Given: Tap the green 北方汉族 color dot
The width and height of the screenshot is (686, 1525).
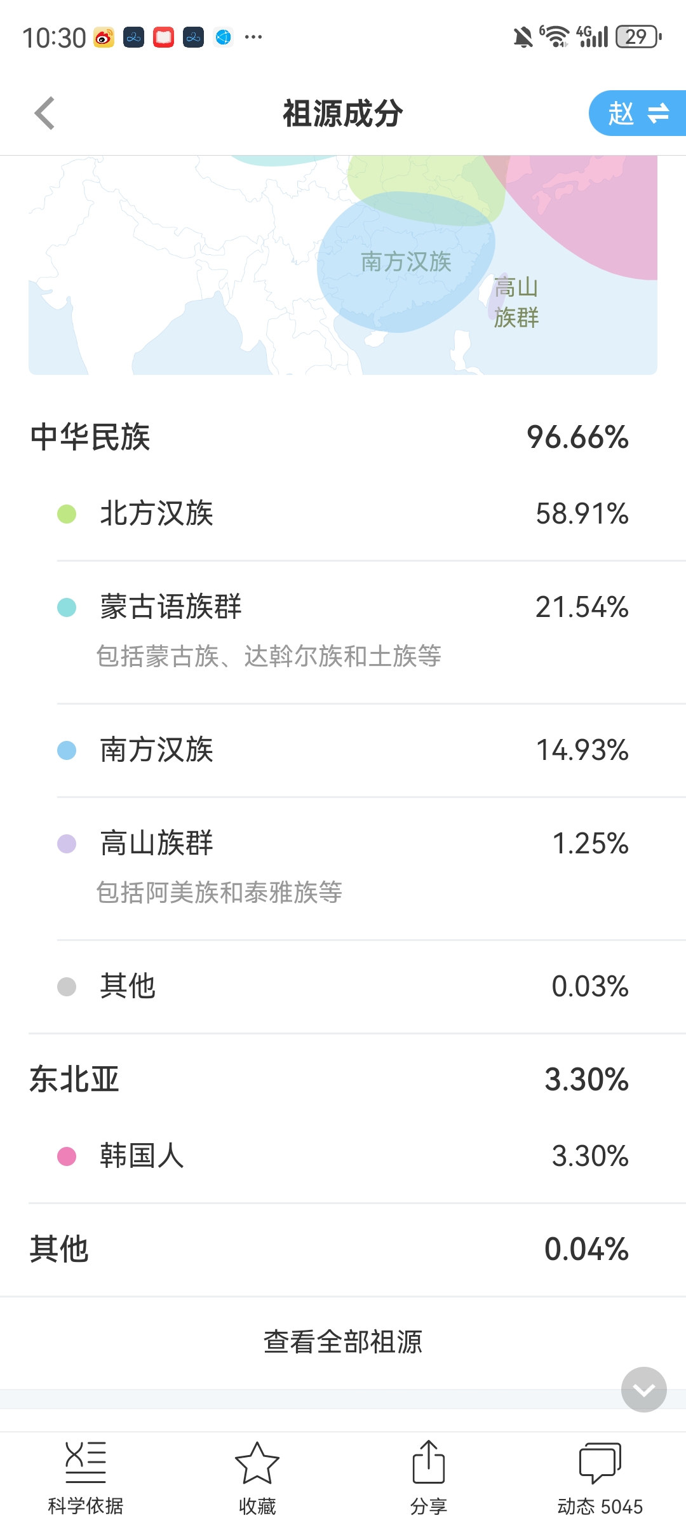Looking at the screenshot, I should pyautogui.click(x=67, y=514).
